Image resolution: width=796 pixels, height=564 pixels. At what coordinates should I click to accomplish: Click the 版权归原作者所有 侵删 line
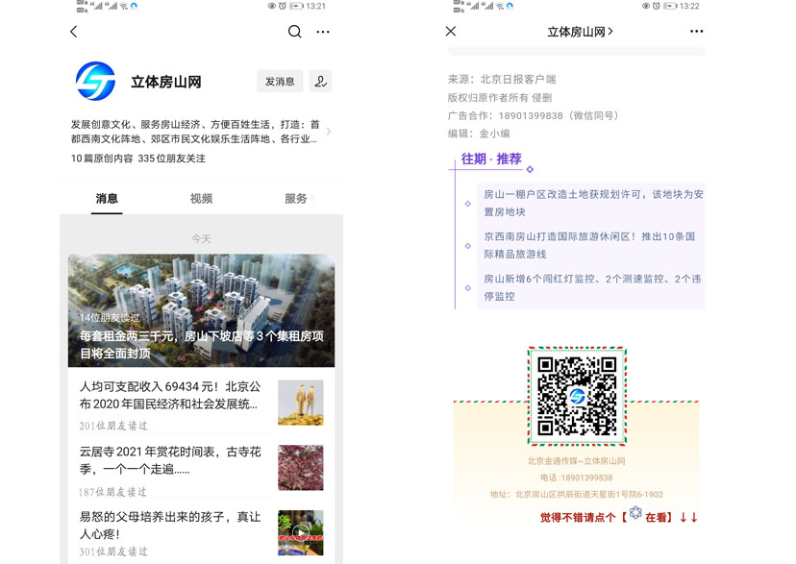point(500,97)
